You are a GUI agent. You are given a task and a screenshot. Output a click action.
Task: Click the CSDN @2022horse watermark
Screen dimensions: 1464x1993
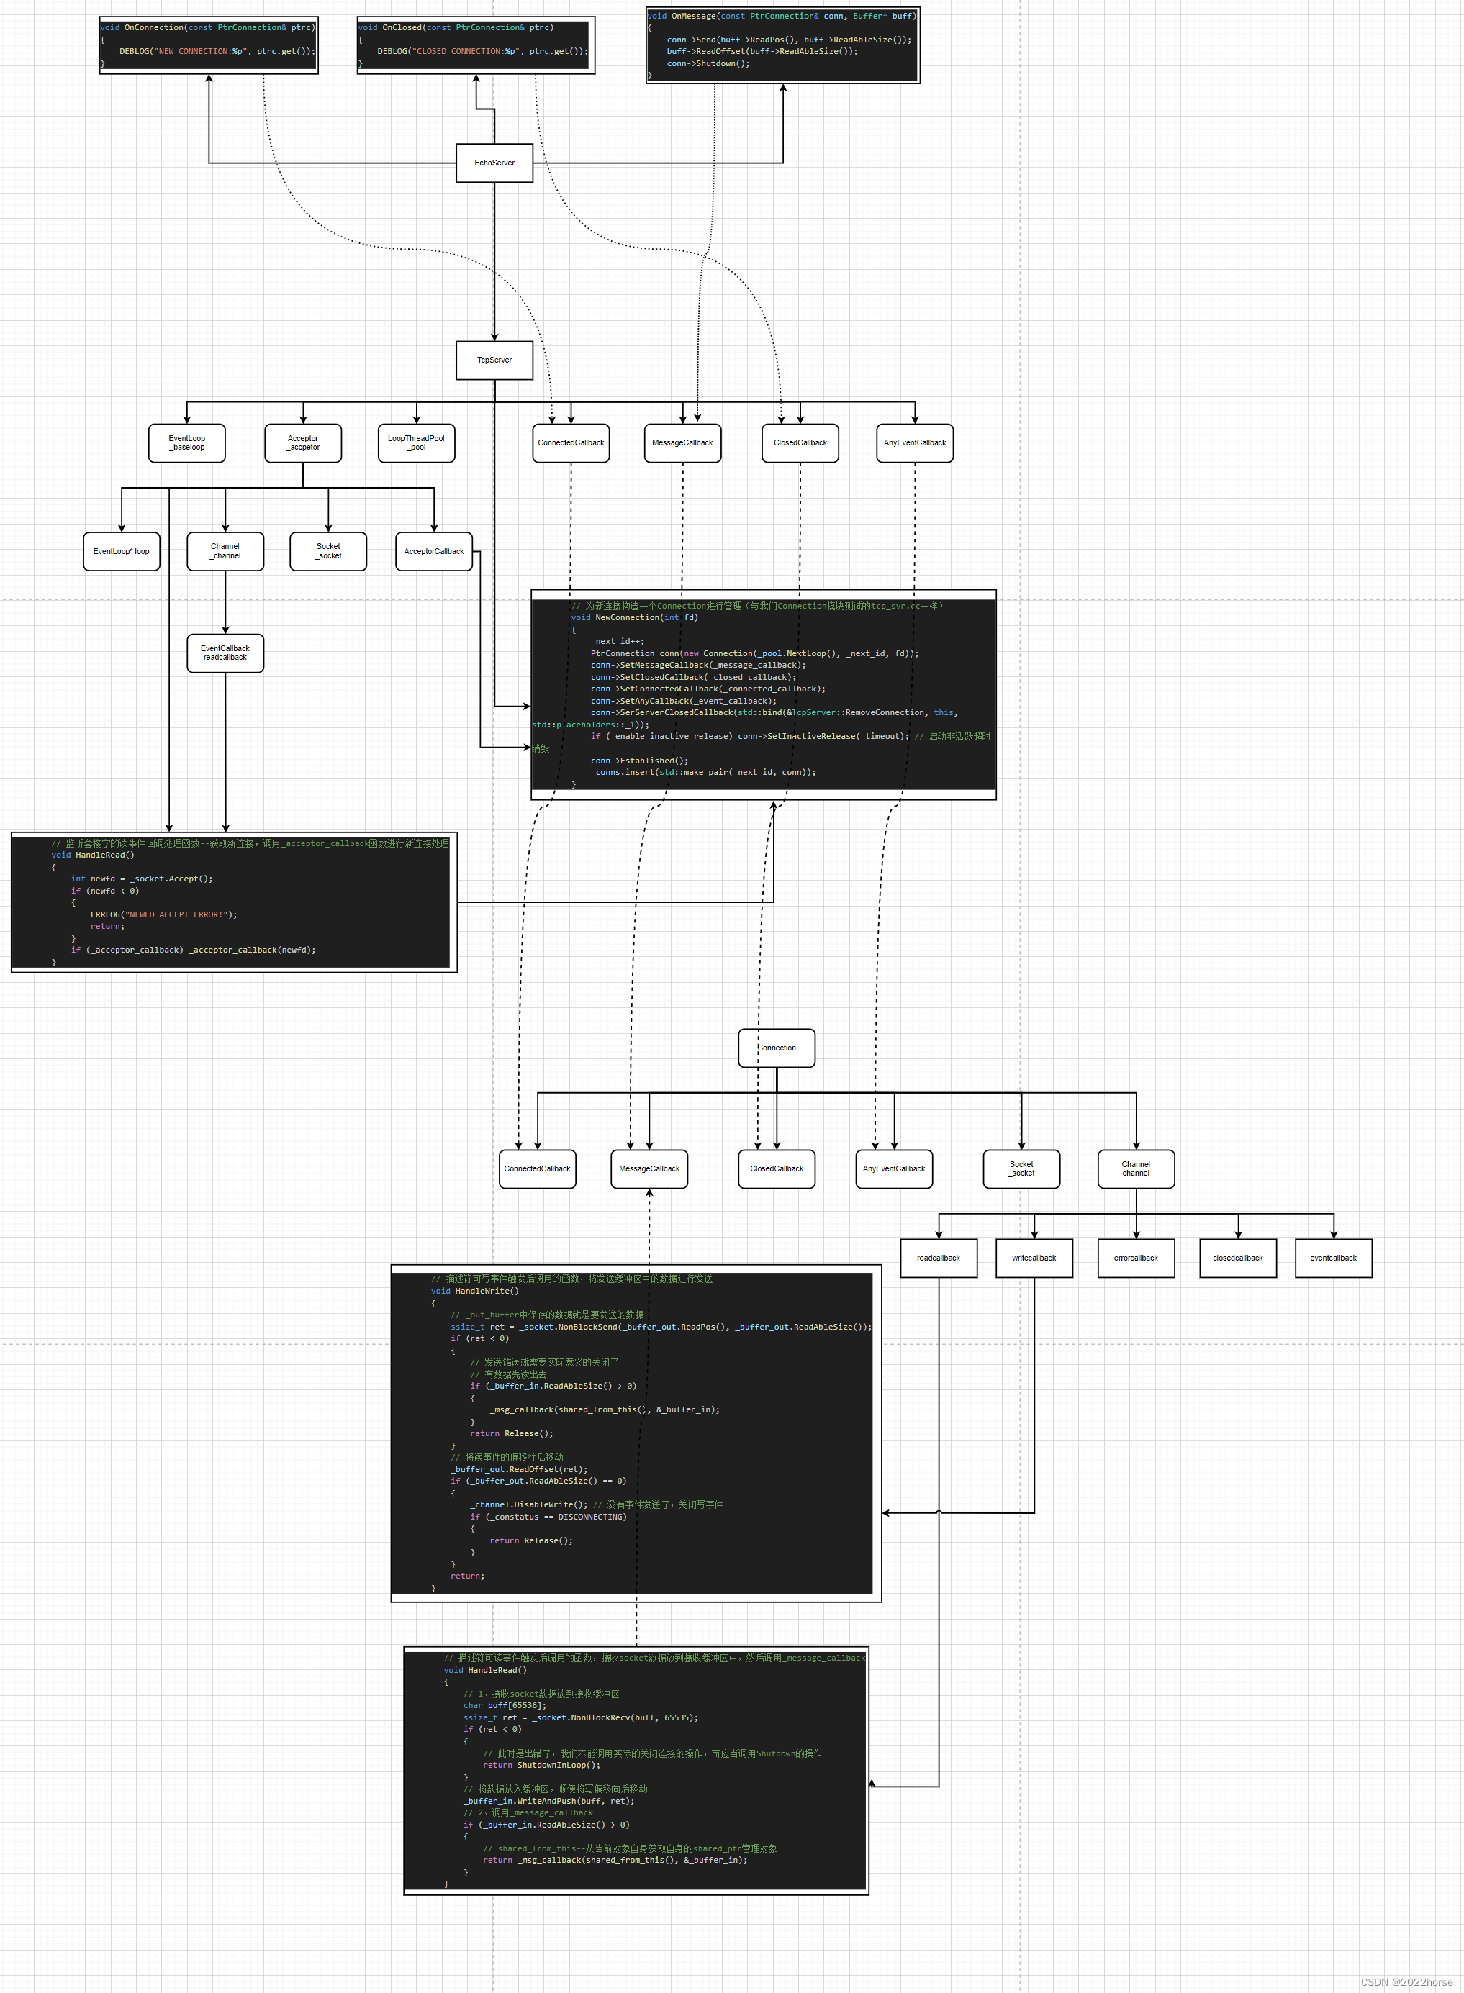click(1406, 1982)
